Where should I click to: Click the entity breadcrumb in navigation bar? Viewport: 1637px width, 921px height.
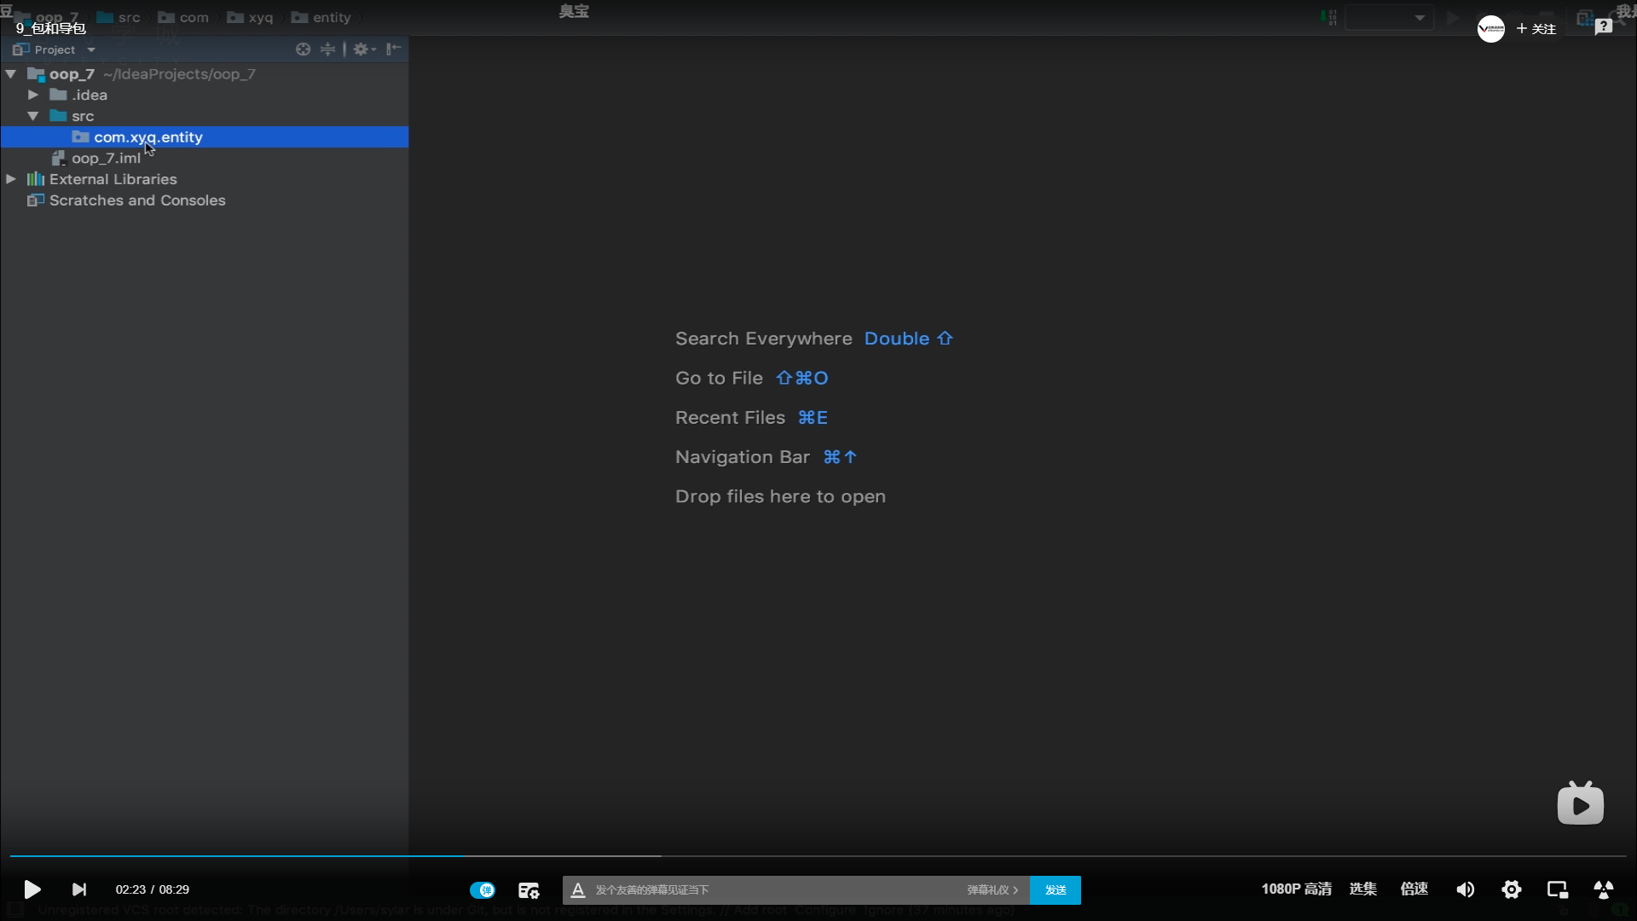tap(331, 17)
